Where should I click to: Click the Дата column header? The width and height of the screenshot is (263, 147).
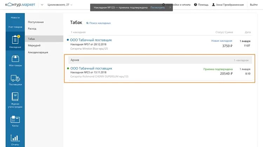click(248, 32)
